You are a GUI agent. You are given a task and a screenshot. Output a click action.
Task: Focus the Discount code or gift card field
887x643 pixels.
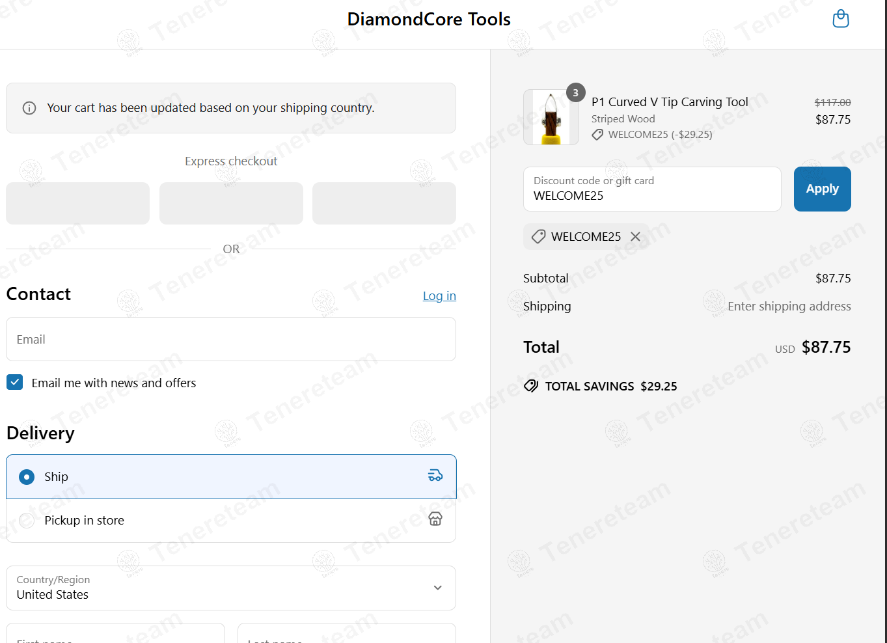[x=651, y=189]
